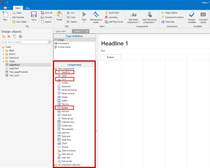
Task: Click refresh icon in Design objects panel
Action: tap(21, 36)
